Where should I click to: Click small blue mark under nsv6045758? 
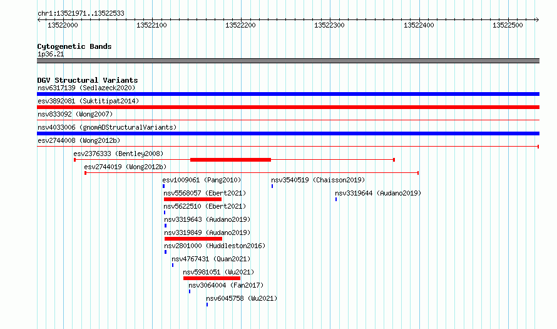click(x=207, y=305)
